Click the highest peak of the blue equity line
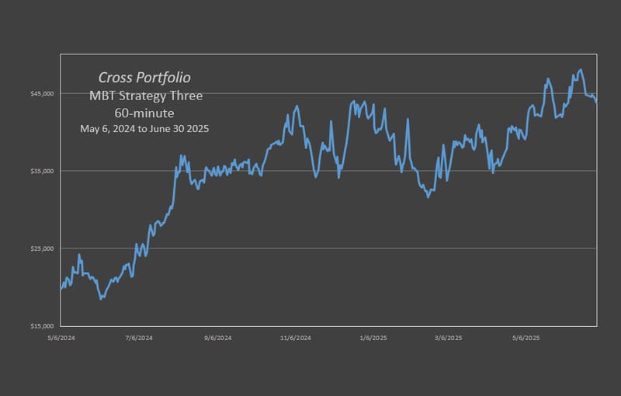This screenshot has width=621, height=396. (x=581, y=70)
